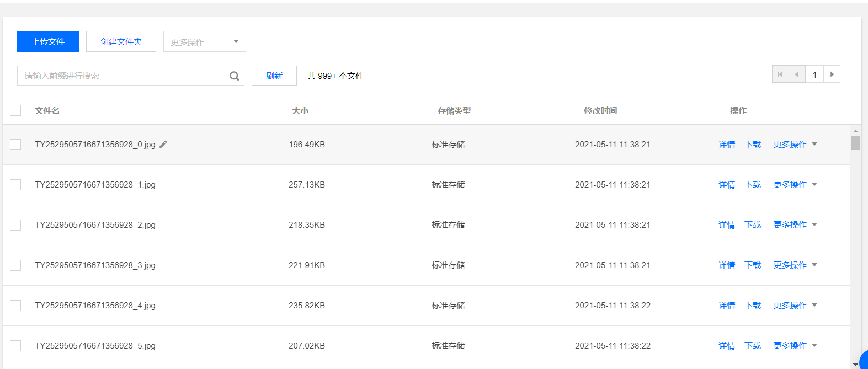Click the 大小 column header
The height and width of the screenshot is (369, 868).
[300, 111]
